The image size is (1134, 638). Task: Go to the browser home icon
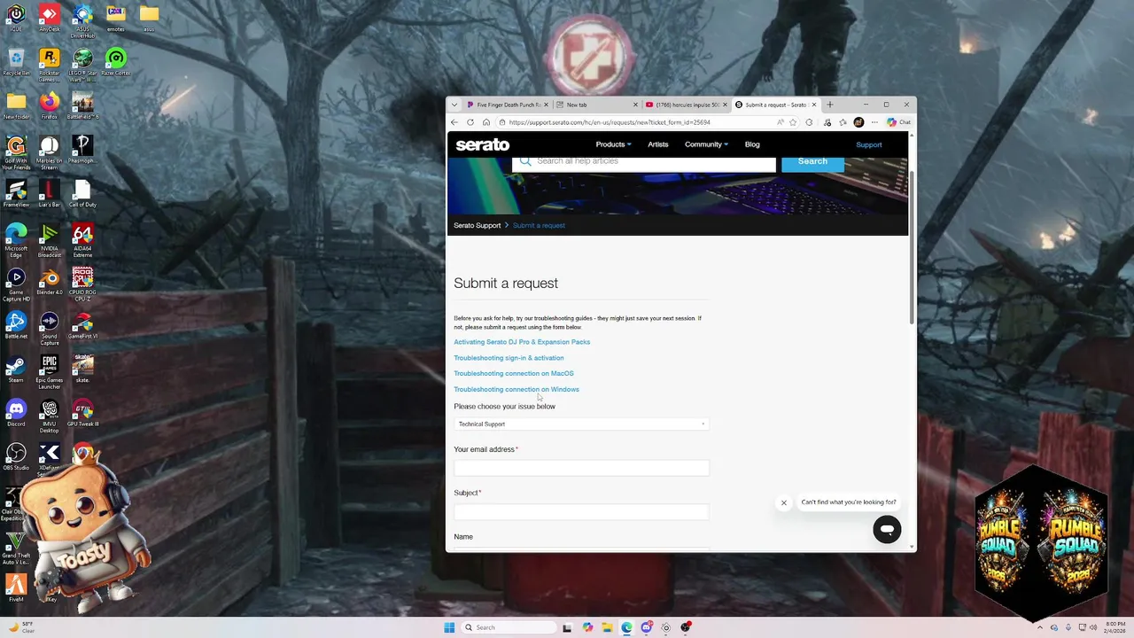coord(486,122)
